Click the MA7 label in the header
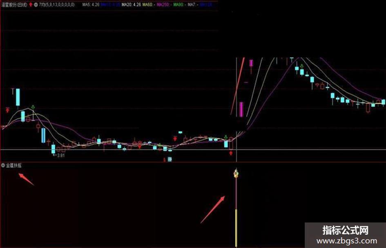 (193, 4)
